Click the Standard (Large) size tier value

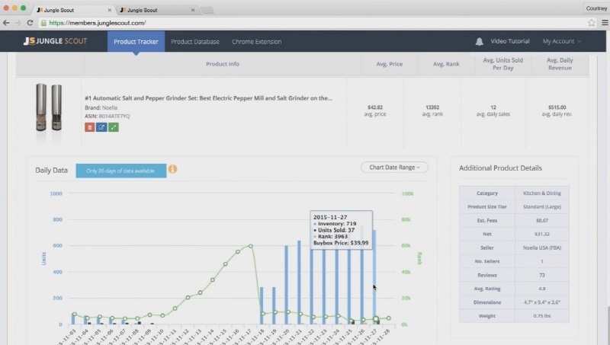pos(542,206)
